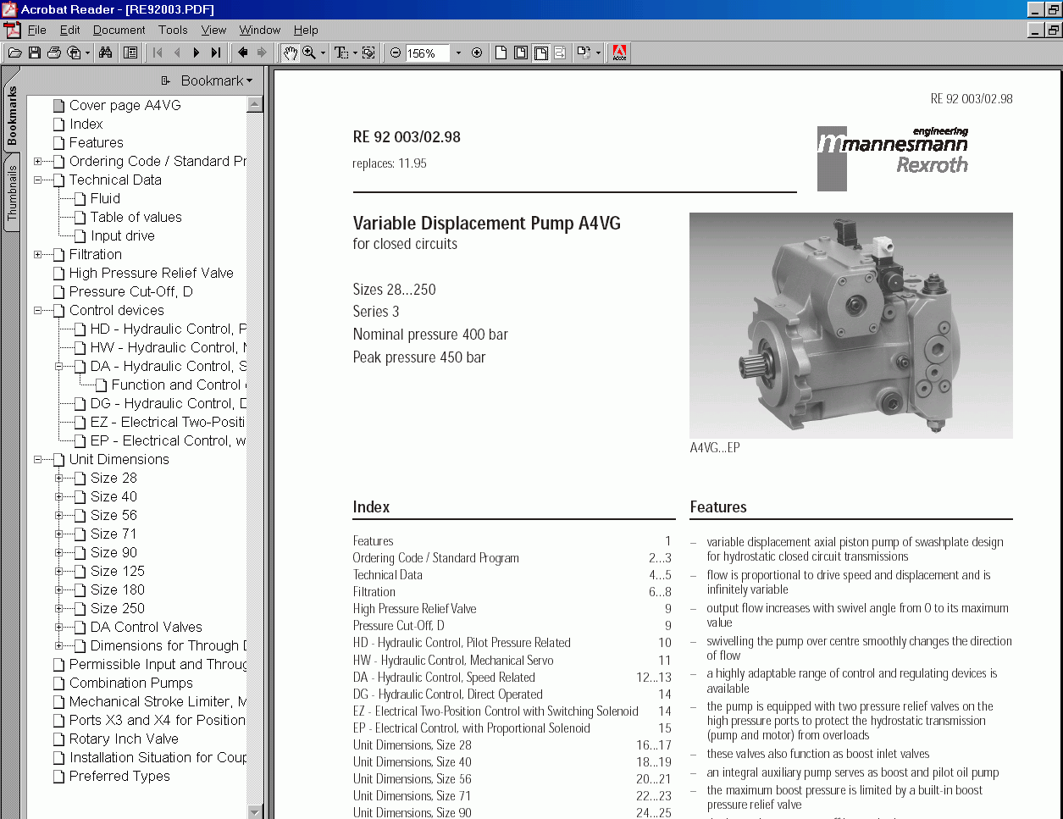Click the Zoom In plus button
Viewport: 1063px width, 819px height.
tap(477, 53)
